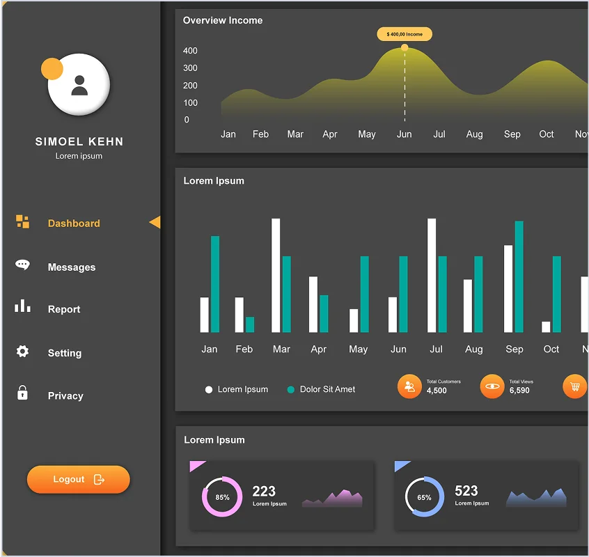Open the 523 Lorem Ipsum stat card
The height and width of the screenshot is (557, 589).
click(x=486, y=496)
